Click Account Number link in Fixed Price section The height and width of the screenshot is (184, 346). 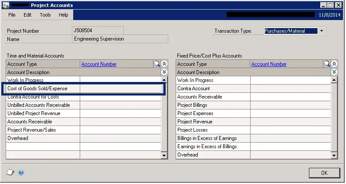pos(269,64)
